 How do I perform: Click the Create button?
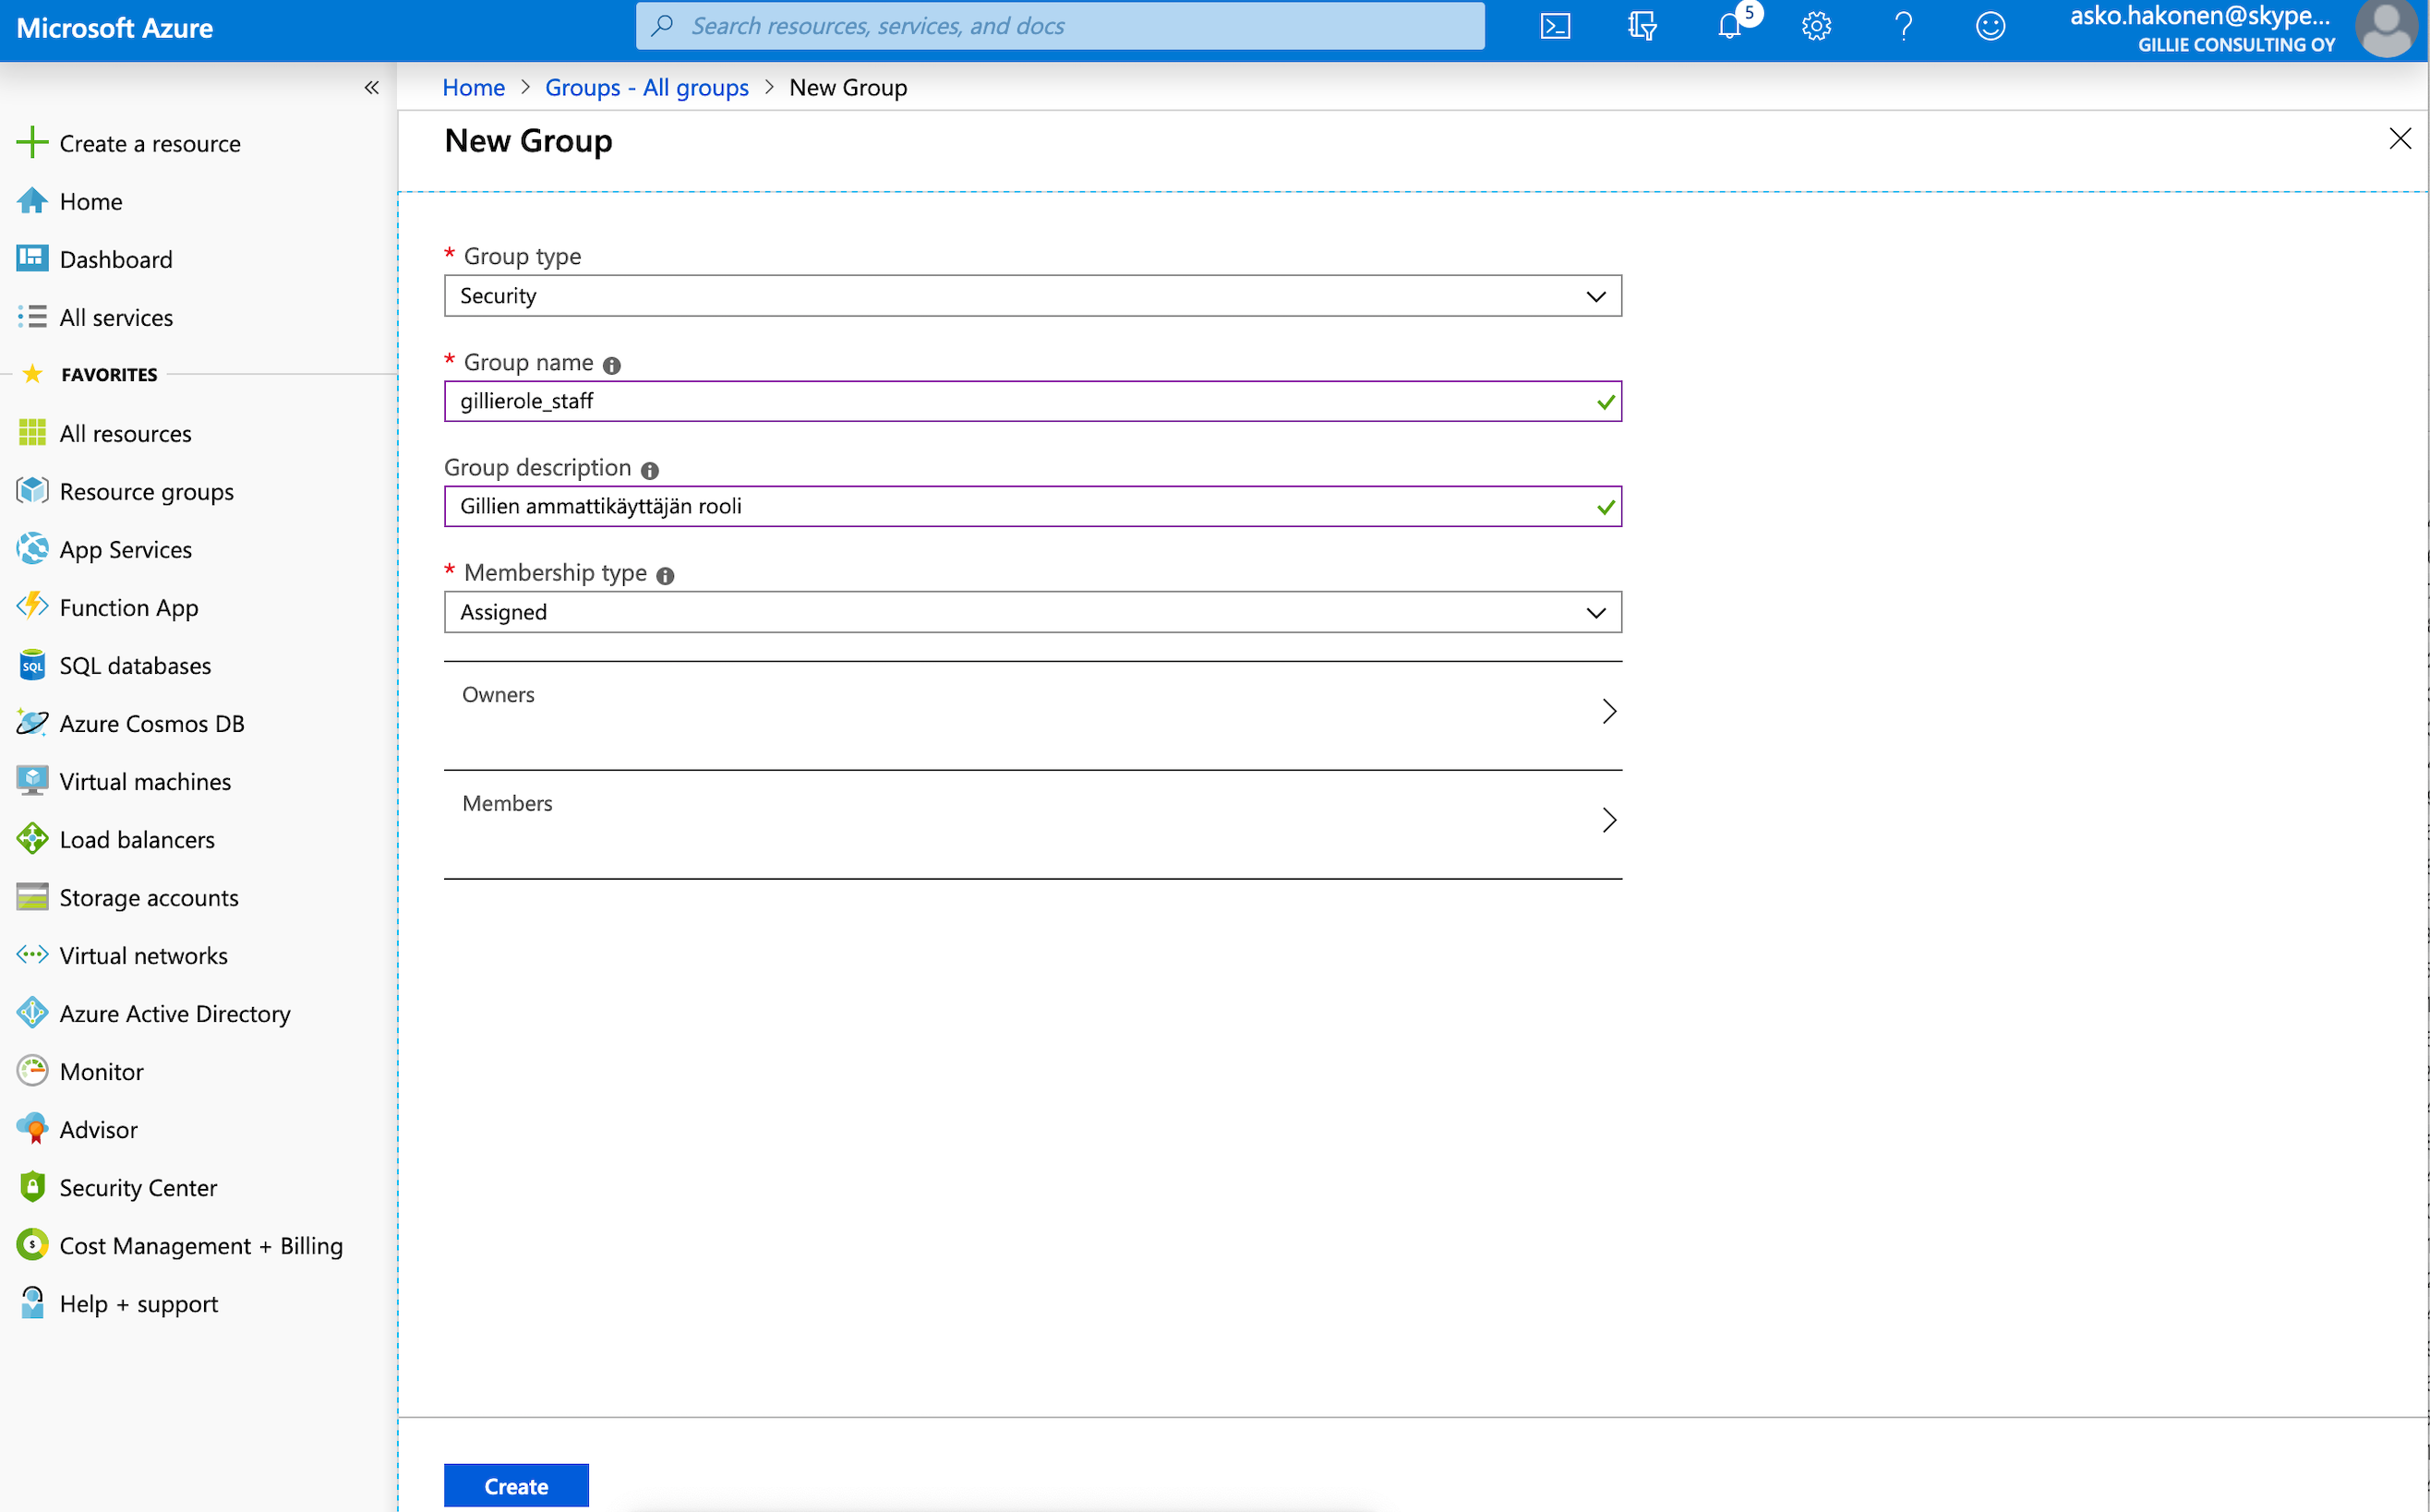516,1486
